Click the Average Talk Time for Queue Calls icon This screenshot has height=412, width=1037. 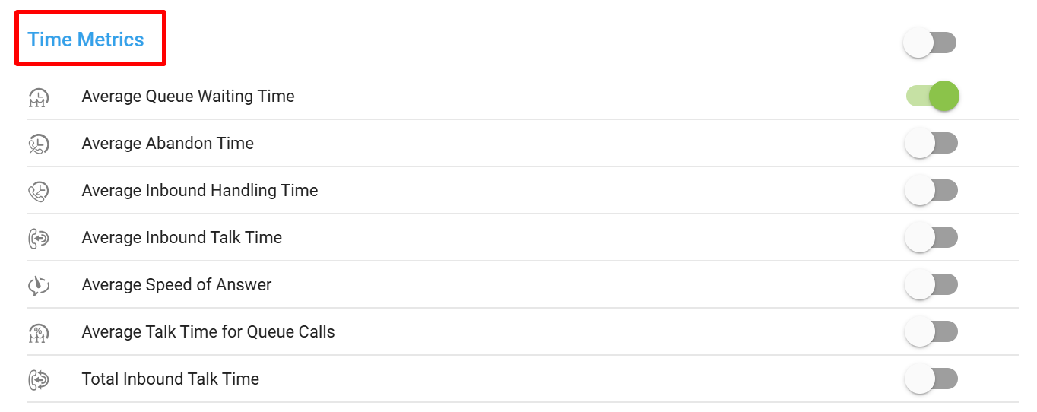(x=39, y=332)
